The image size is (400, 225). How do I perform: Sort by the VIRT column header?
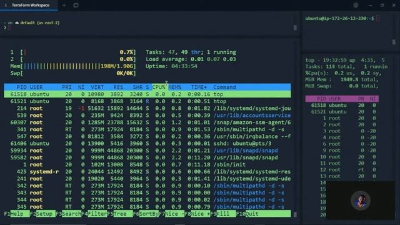pos(97,87)
